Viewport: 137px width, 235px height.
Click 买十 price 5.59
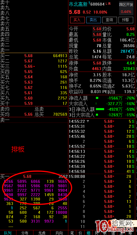pos(28,103)
